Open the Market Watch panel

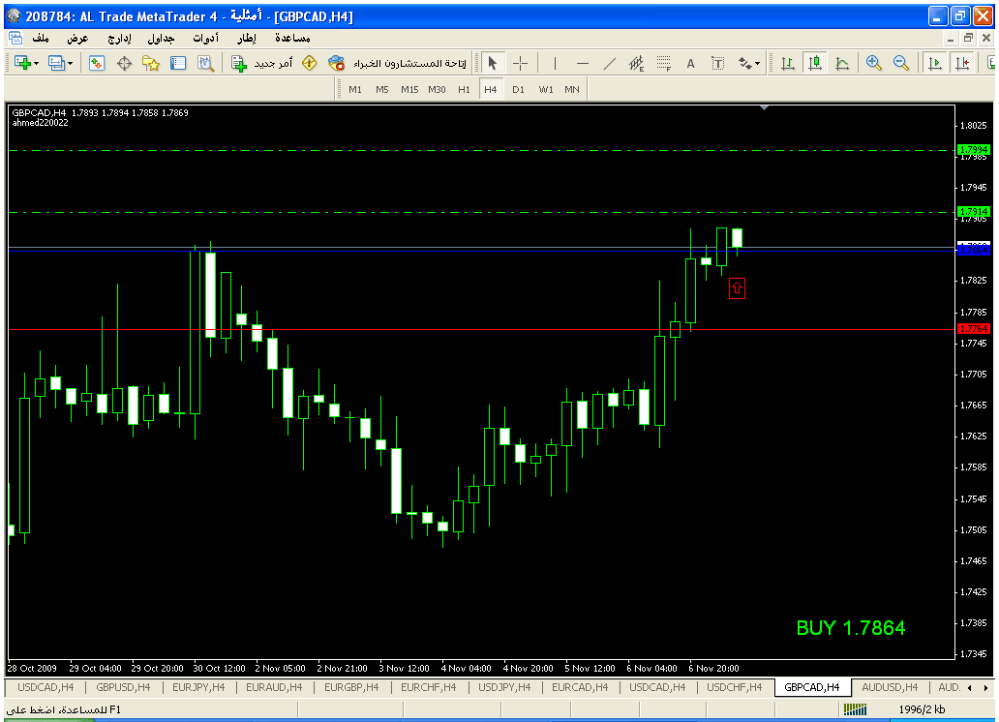coord(97,63)
